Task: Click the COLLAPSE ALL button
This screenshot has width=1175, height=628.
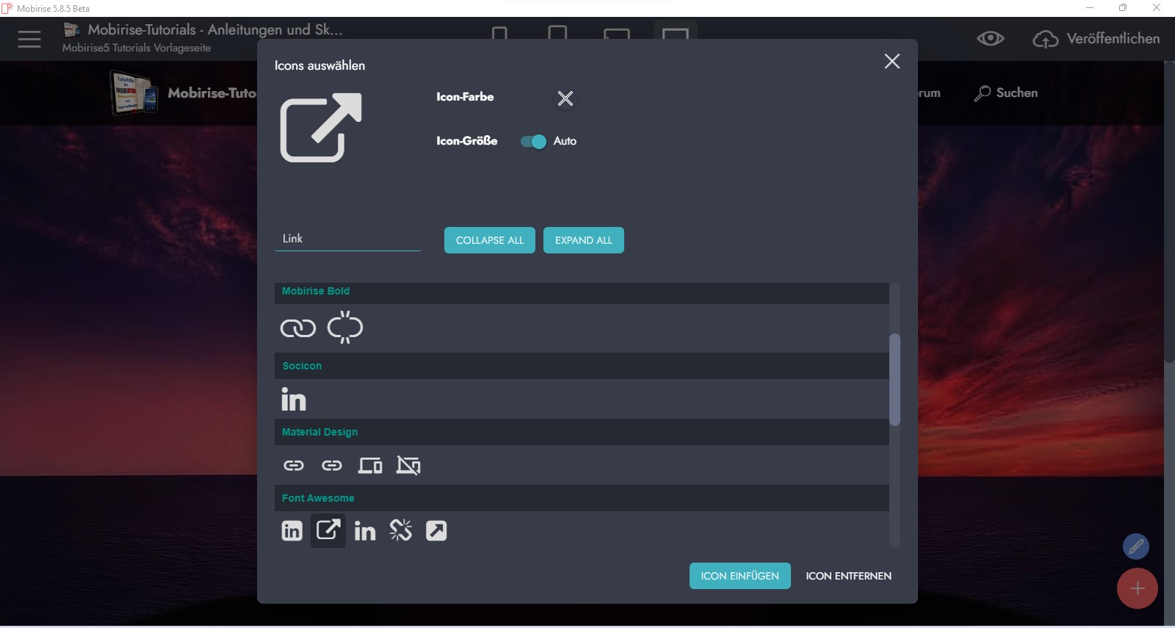Action: 489,240
